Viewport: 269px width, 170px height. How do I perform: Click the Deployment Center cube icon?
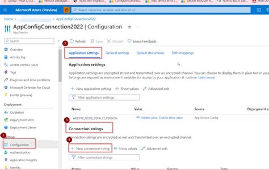6,127
